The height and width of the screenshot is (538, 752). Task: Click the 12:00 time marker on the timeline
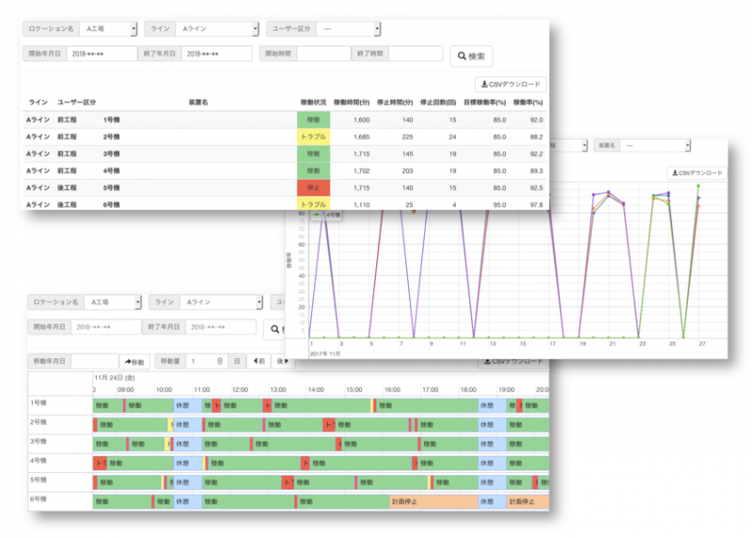tap(240, 389)
